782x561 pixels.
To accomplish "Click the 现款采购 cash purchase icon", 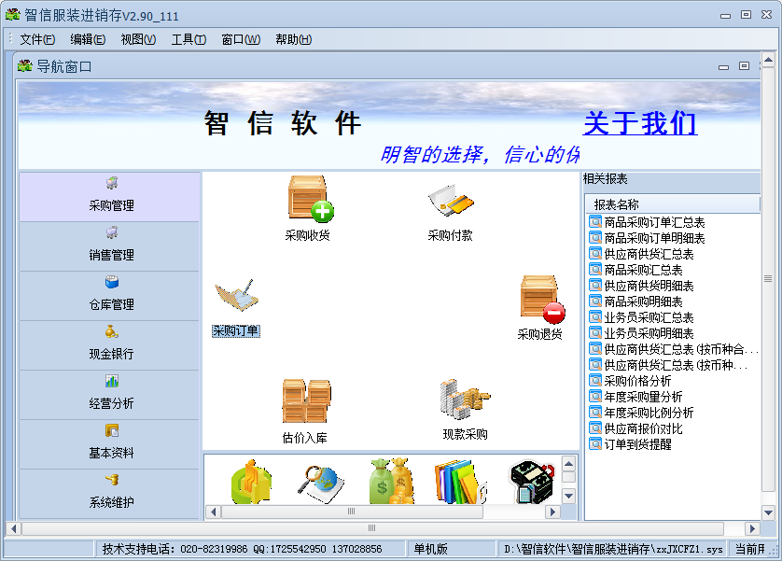I will point(465,400).
